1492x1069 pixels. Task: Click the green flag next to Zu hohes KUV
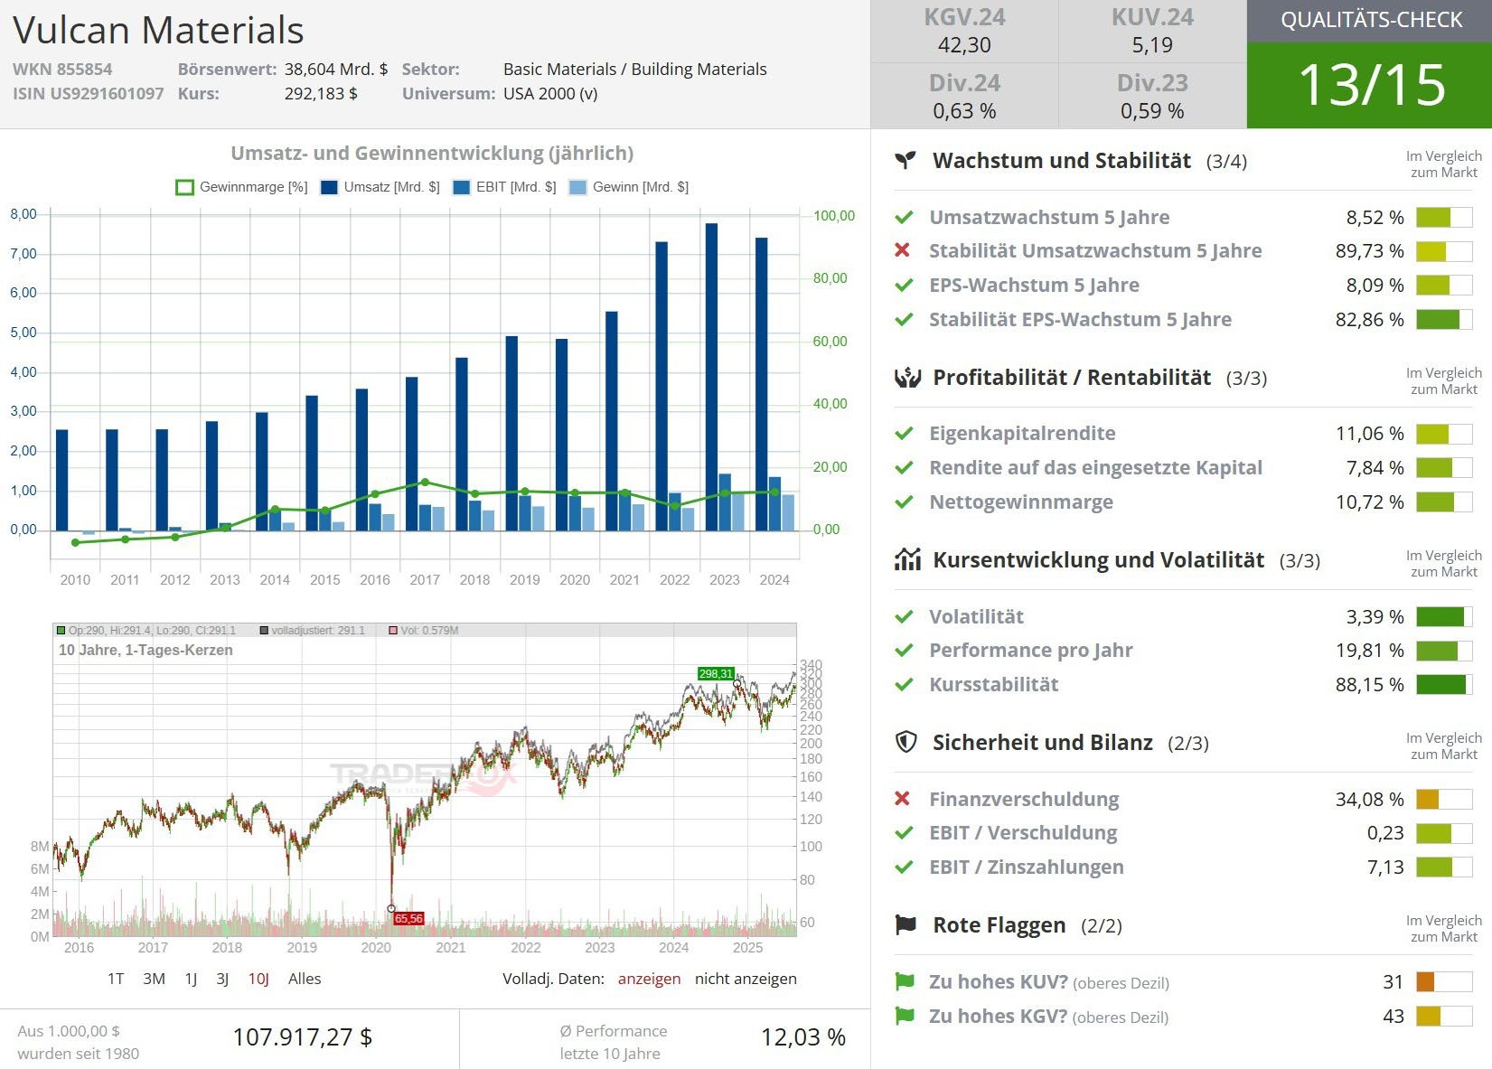click(x=905, y=981)
